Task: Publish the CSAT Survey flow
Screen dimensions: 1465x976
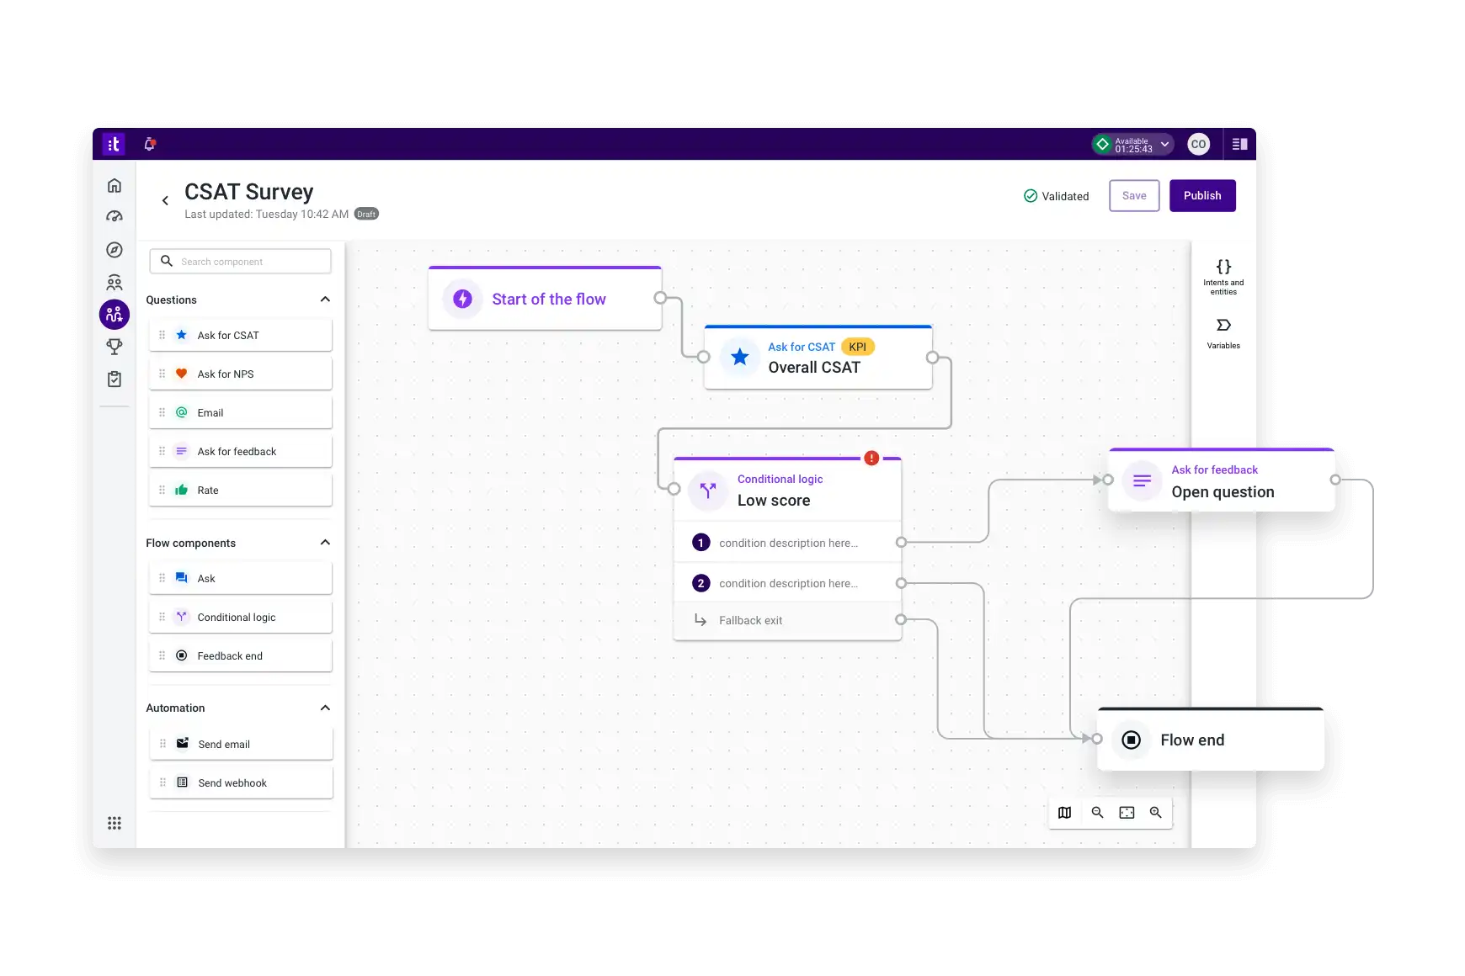Action: [1202, 195]
